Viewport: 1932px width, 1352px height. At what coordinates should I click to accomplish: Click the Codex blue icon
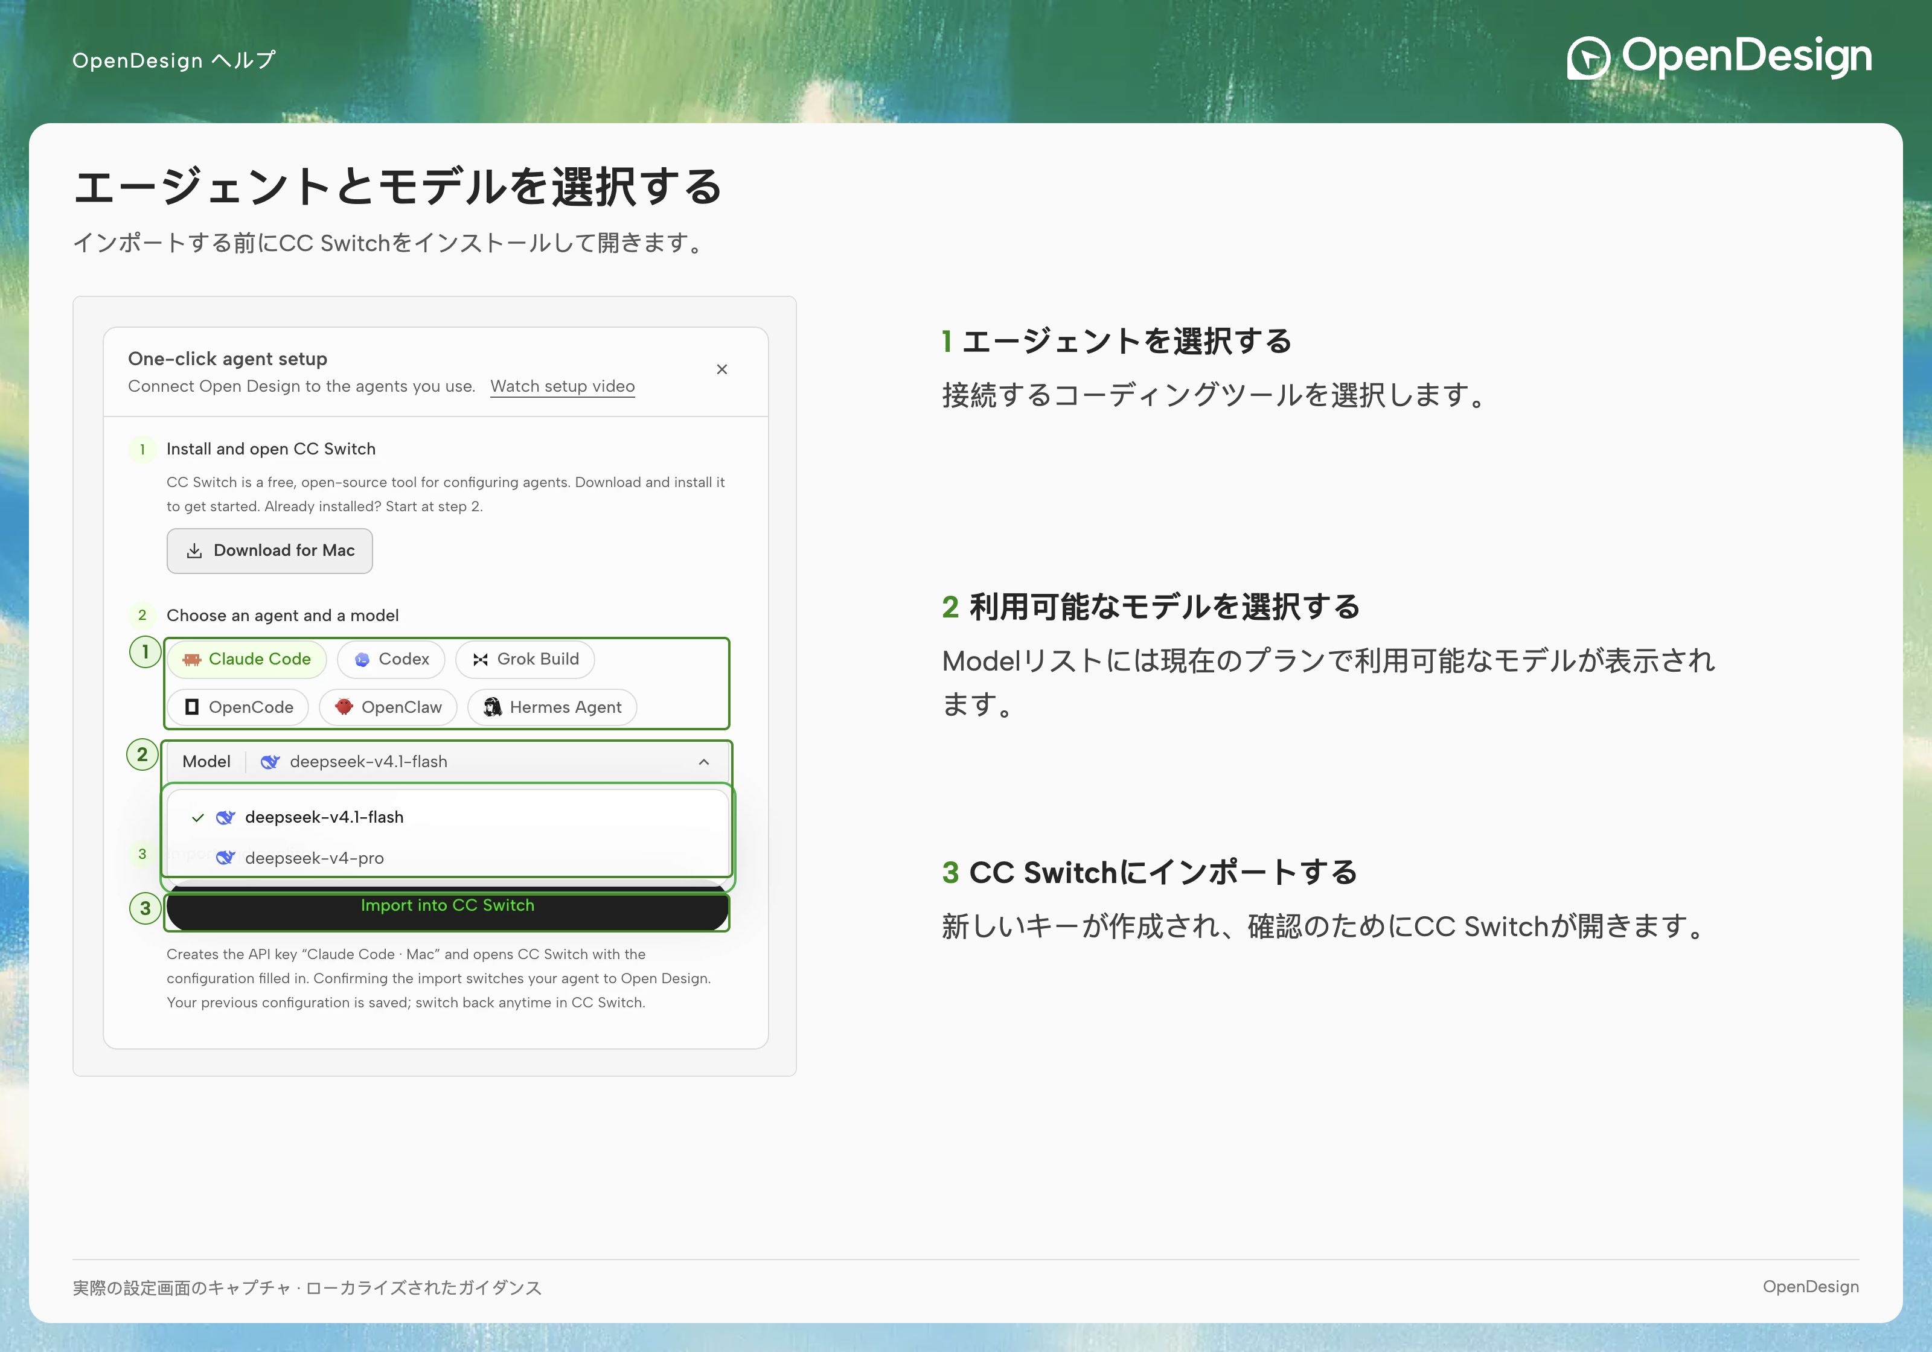click(362, 660)
